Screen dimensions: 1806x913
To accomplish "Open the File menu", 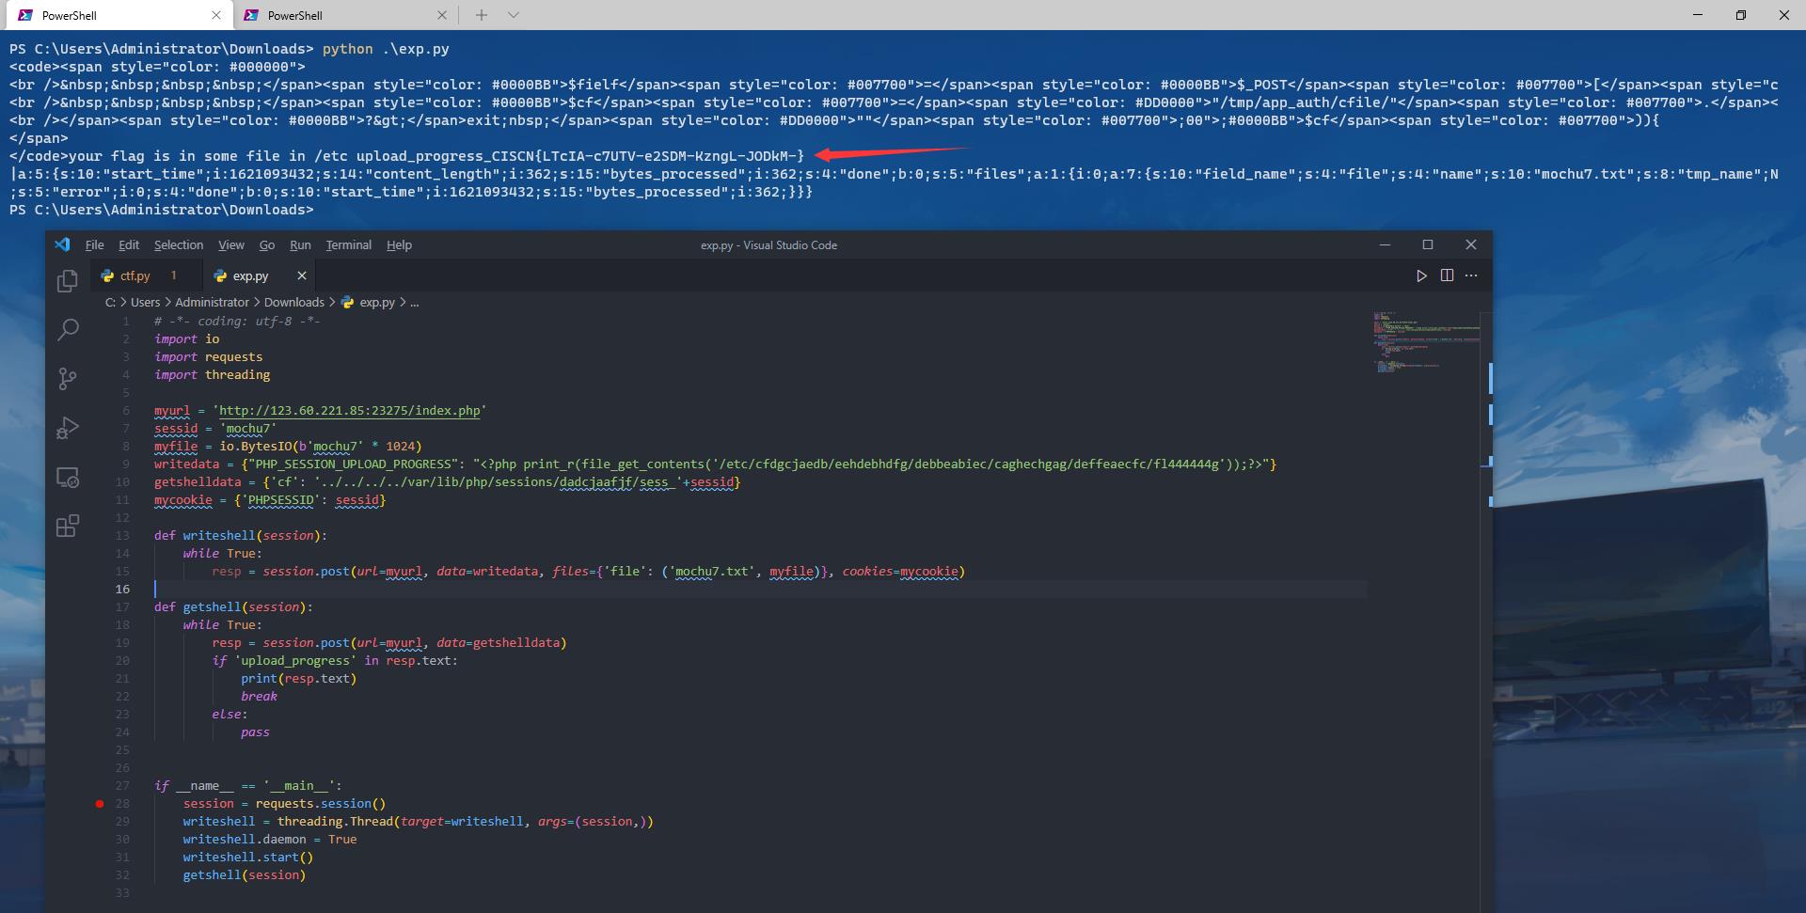I will pyautogui.click(x=94, y=244).
